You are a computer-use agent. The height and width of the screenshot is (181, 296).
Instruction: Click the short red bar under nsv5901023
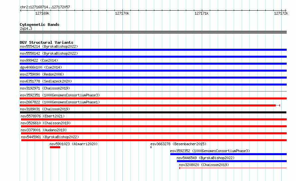tap(55, 147)
